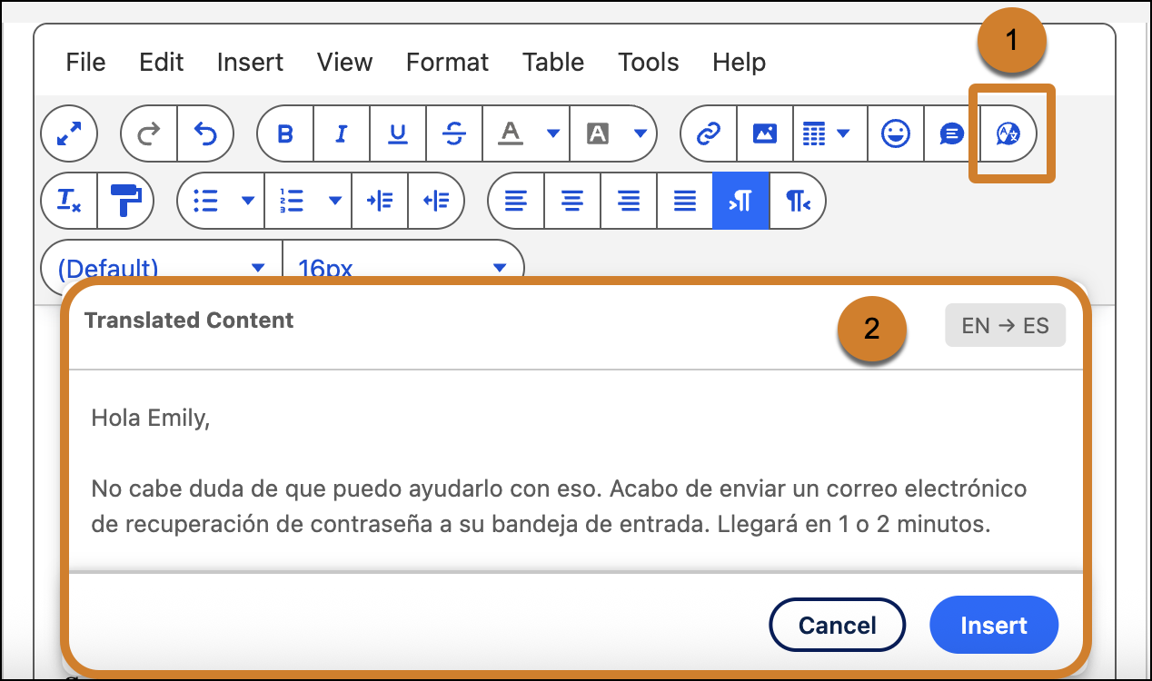1152x681 pixels.
Task: Open the (Default) font family dropdown
Action: click(x=162, y=267)
